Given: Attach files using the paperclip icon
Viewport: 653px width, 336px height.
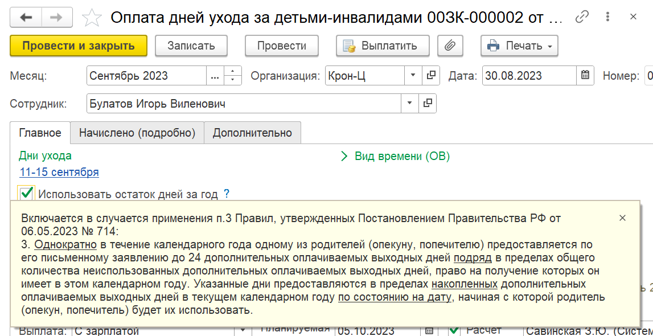Looking at the screenshot, I should (449, 46).
